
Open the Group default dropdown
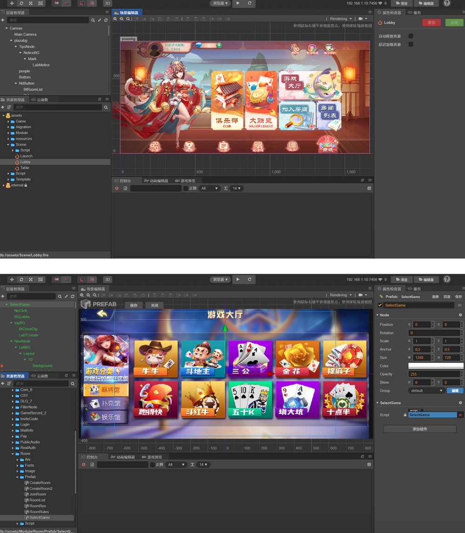[x=426, y=391]
